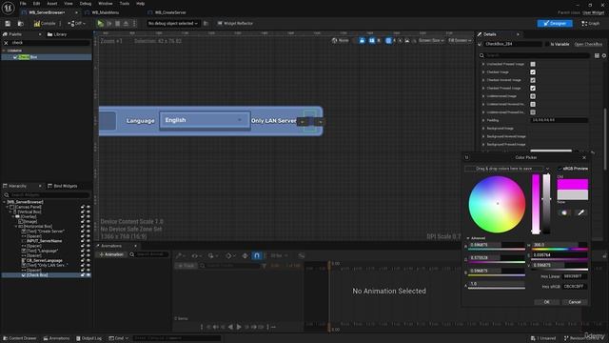
Task: Open the Widget Reflector
Action: (235, 23)
